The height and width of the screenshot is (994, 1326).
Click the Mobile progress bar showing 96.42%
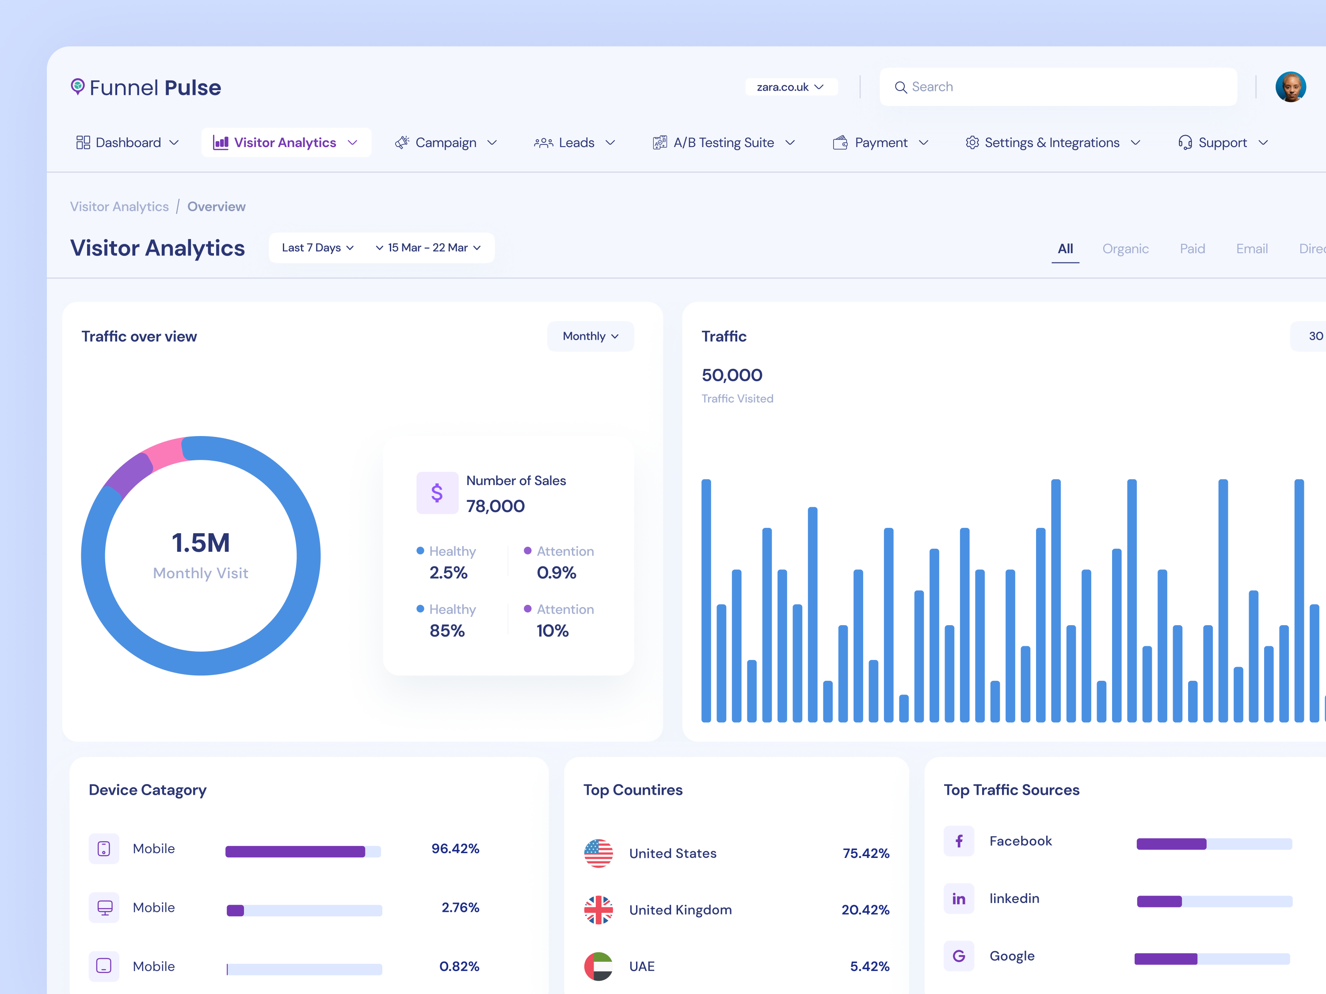point(303,851)
